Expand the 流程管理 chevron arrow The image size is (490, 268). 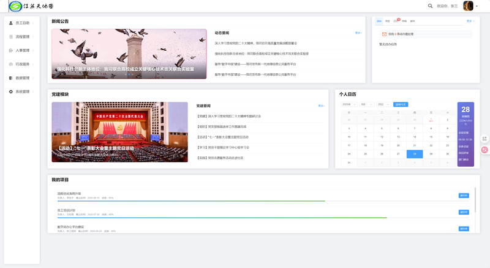point(33,37)
